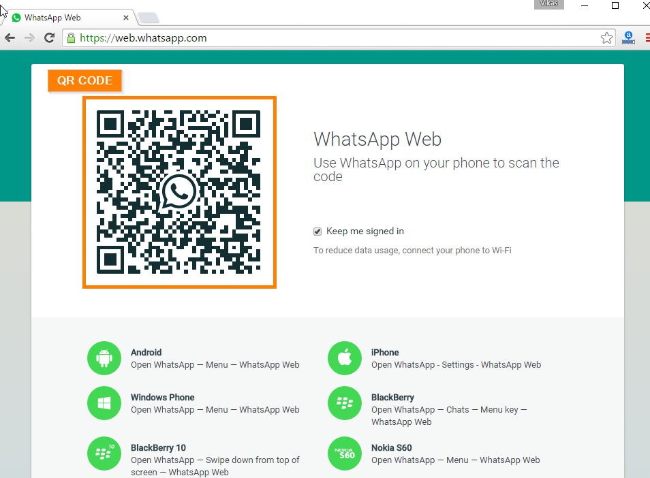Click the iPhone heading
Viewport: 650px width, 478px height.
tap(385, 353)
